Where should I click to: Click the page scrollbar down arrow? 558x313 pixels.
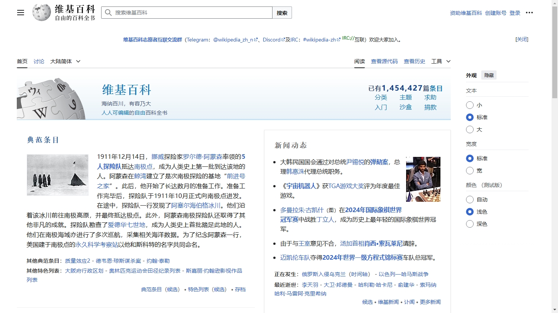tap(555, 310)
